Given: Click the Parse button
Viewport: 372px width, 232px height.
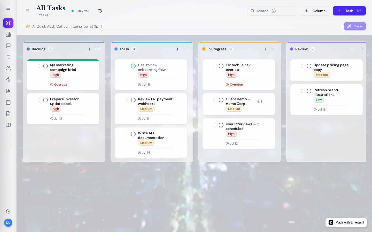Looking at the screenshot, I should click(355, 26).
